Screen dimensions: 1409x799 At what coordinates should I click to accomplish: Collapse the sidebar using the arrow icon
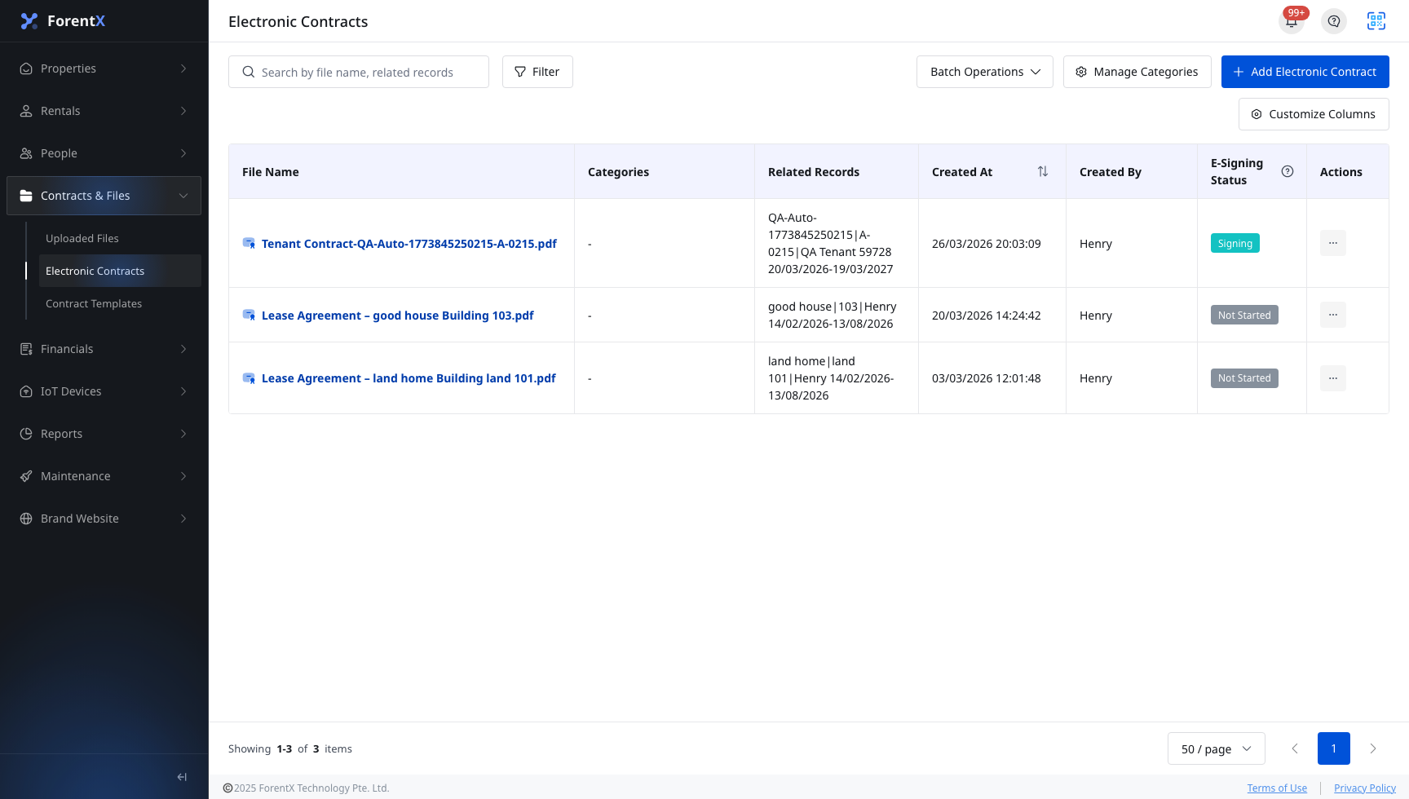182,777
